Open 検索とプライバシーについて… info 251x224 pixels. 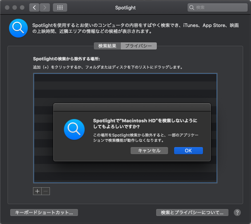click(192, 212)
